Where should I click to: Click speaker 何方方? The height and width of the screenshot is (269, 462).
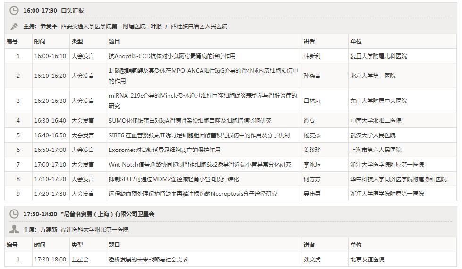coord(312,179)
